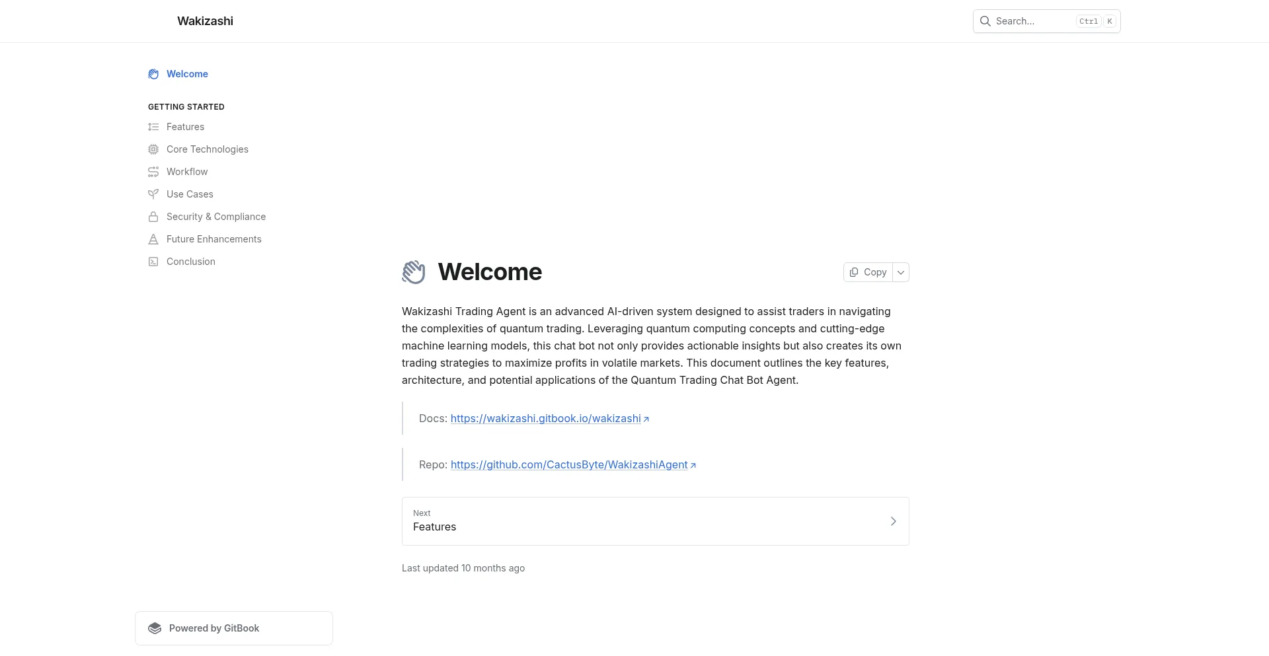Viewport: 1269px width, 656px height.
Task: Click the Conclusion terminal icon
Action: click(x=153, y=262)
